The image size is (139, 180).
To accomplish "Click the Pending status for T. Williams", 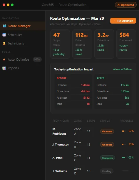I will pyautogui.click(x=107, y=171).
